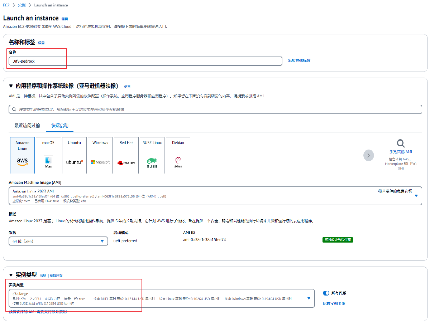Screen dimensions: 430x322
Task: Choose the Red Hat AMI tile
Action: tap(126, 155)
